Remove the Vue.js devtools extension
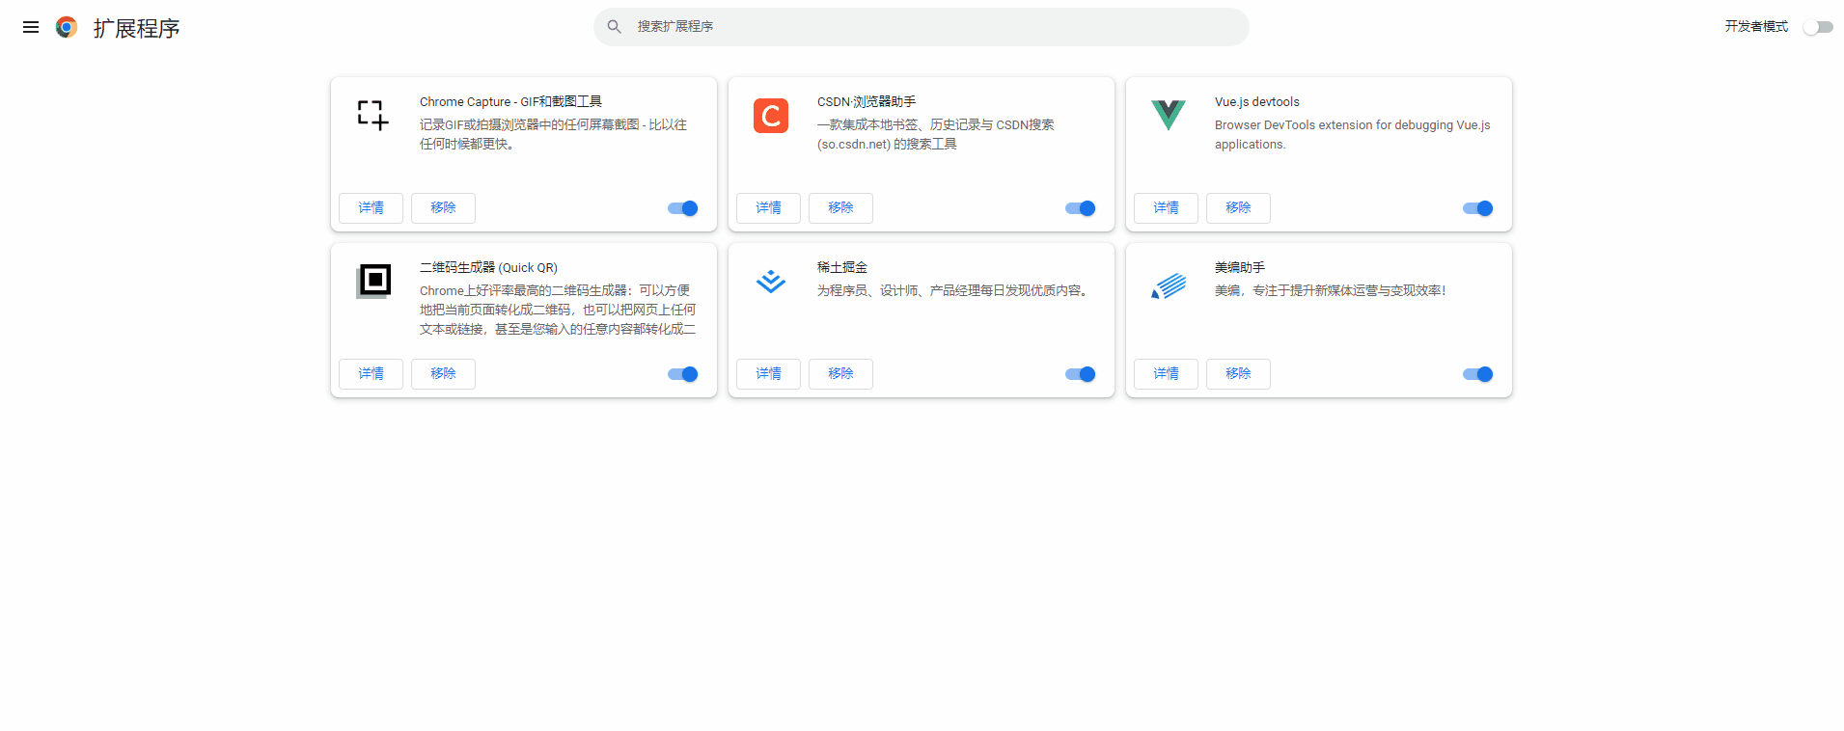Screen dimensions: 1844x731 coord(1238,208)
